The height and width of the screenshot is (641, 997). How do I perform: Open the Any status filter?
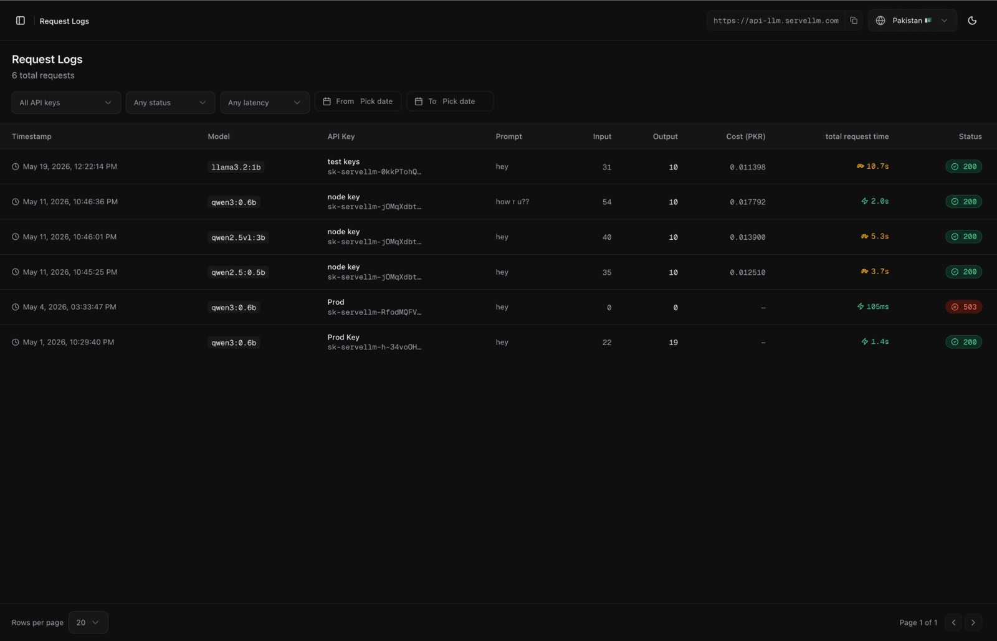(170, 103)
